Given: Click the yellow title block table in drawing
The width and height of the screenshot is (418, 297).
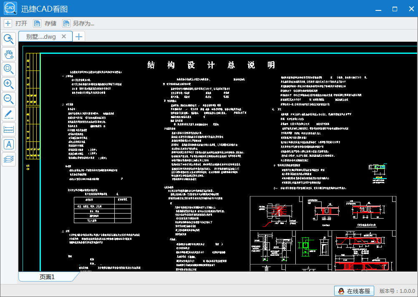Looking at the screenshot, I should [x=33, y=106].
